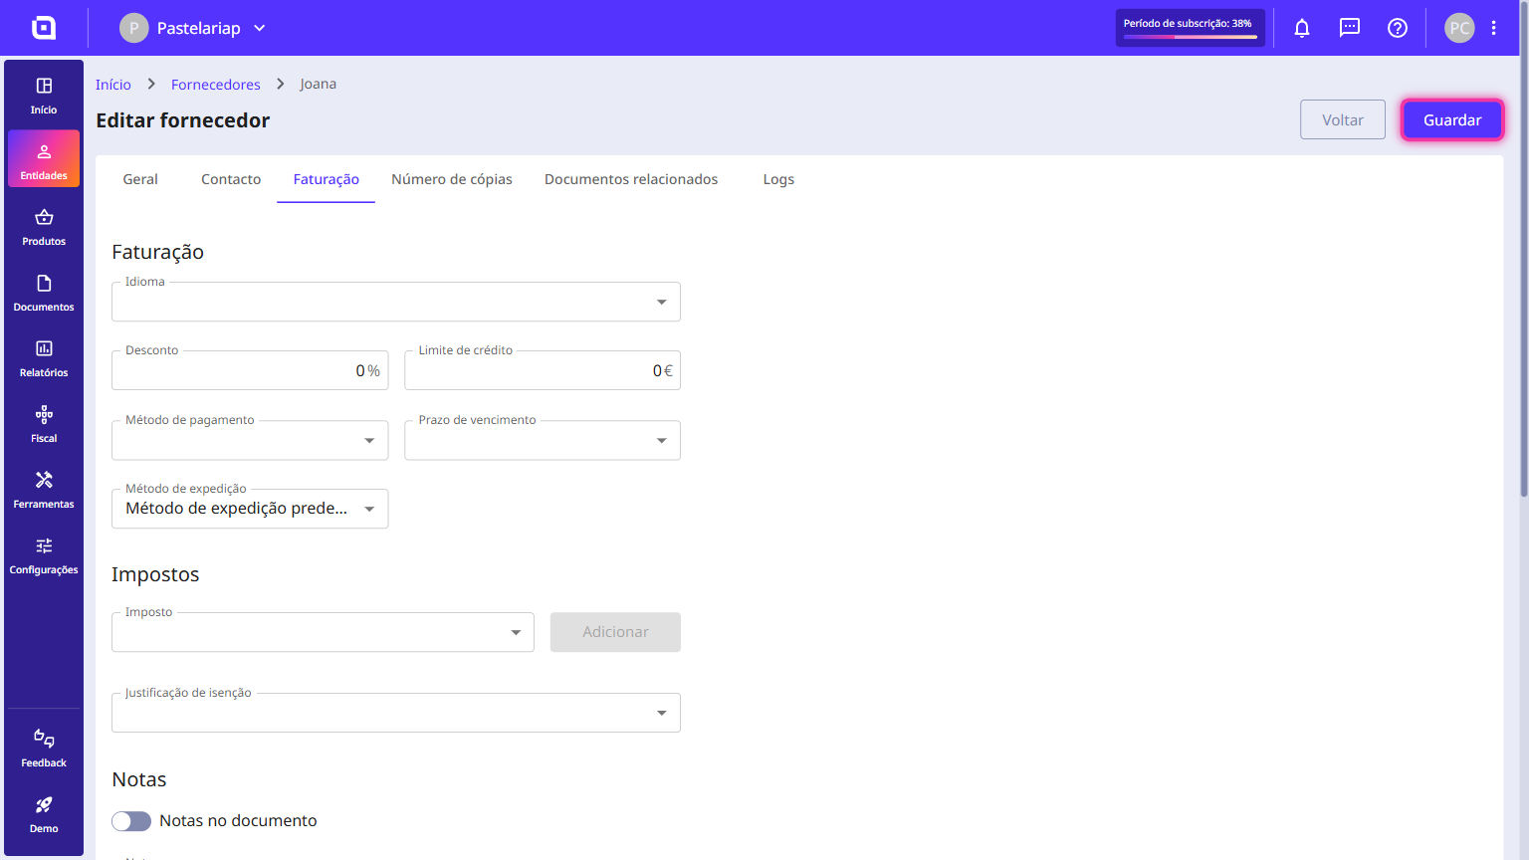Toggle Notas no documento switch
Viewport: 1529px width, 860px height.
pyautogui.click(x=131, y=821)
